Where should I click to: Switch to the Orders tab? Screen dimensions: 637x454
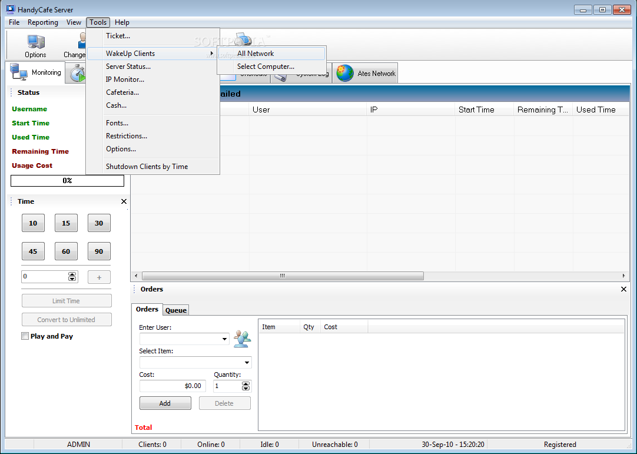coord(147,309)
